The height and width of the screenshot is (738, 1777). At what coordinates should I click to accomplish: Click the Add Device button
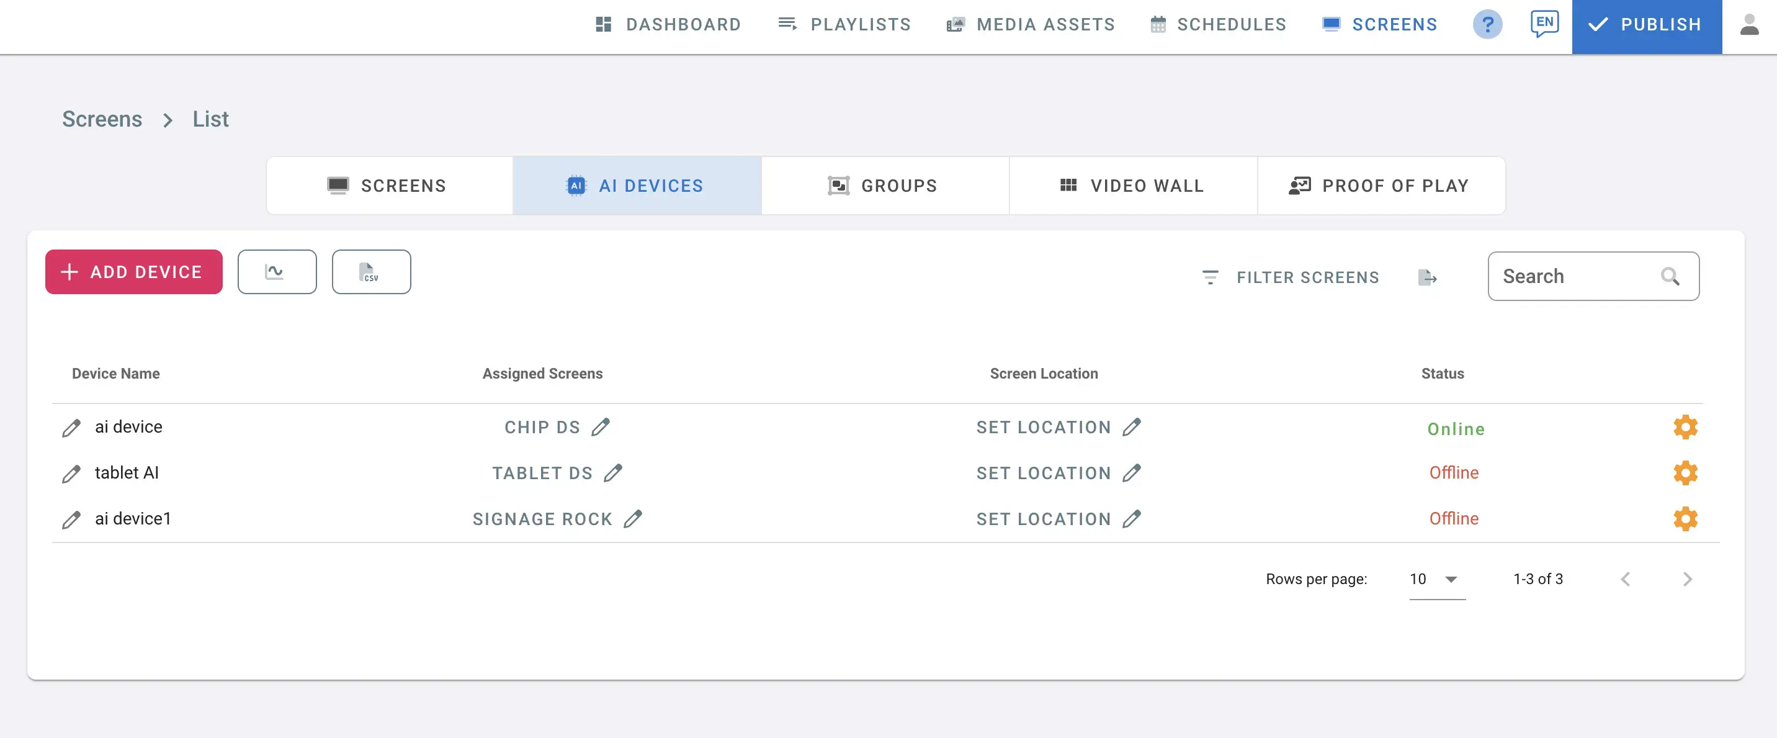coord(134,272)
